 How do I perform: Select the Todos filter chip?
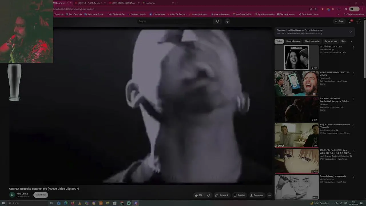[279, 41]
